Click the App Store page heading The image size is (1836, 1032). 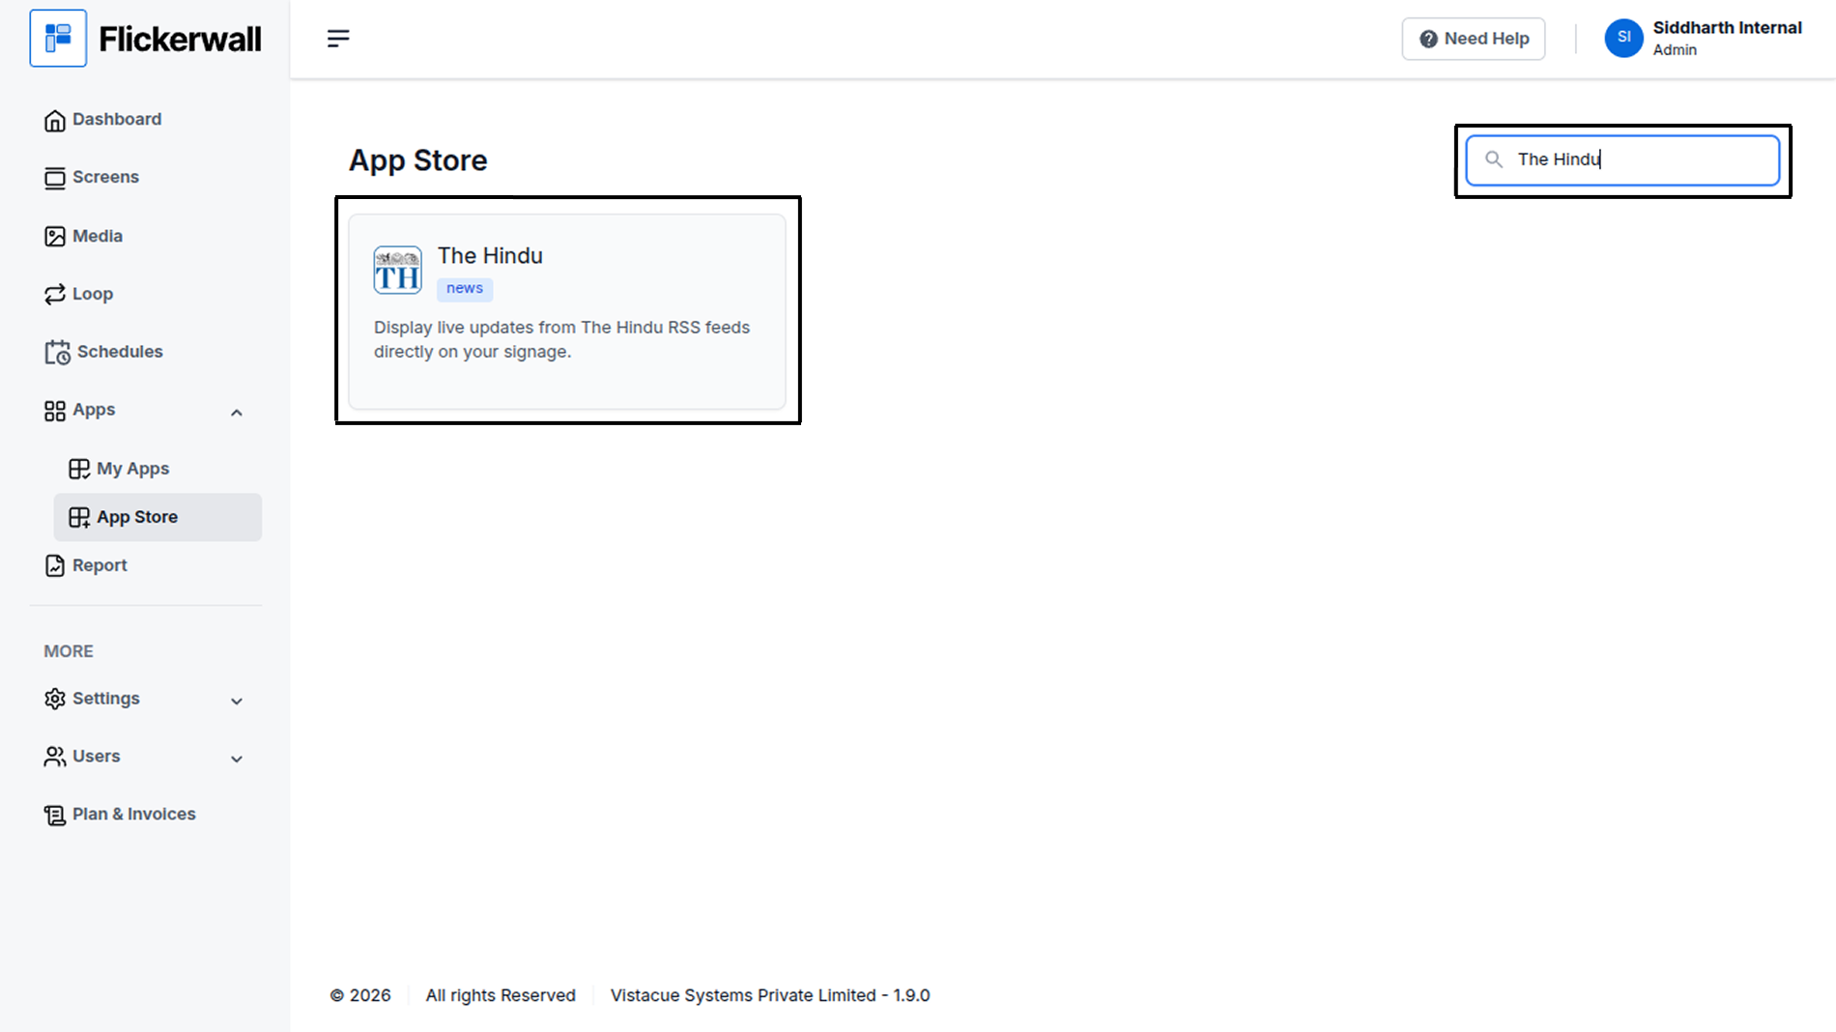(417, 160)
